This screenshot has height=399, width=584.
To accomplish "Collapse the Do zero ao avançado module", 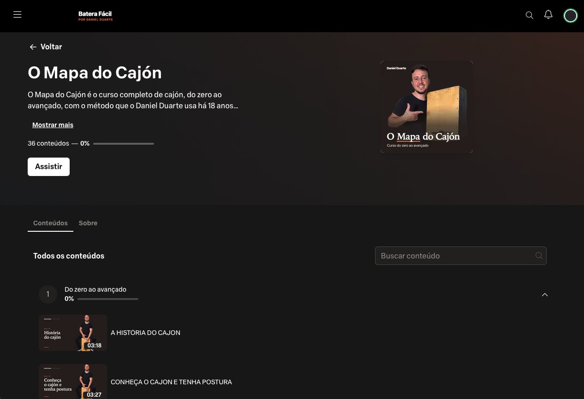I will (x=545, y=294).
